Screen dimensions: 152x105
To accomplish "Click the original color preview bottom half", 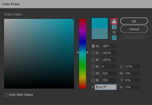I will click(x=100, y=34).
